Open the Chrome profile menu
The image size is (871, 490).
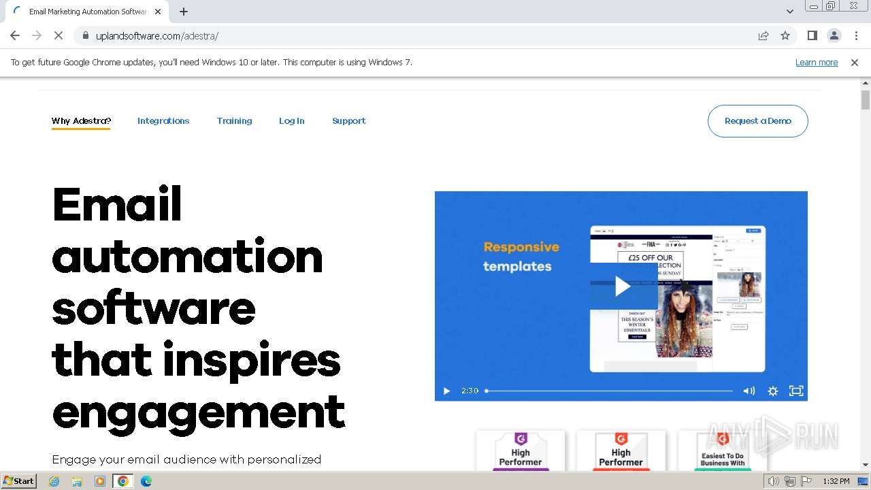coord(834,35)
